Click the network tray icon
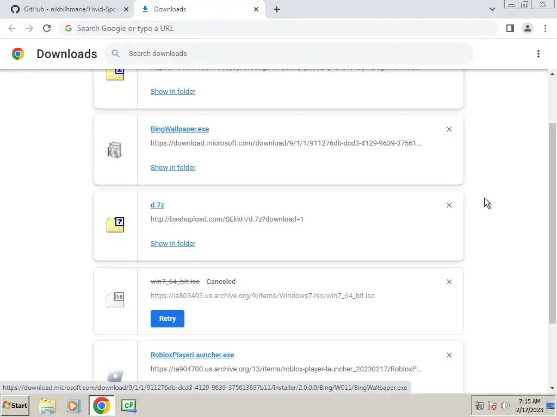The width and height of the screenshot is (557, 417). click(x=479, y=406)
